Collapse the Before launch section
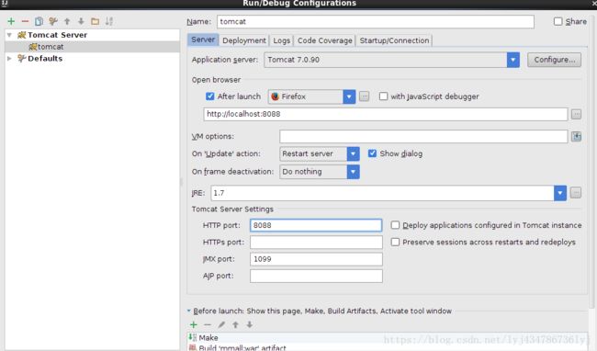The image size is (597, 351). pyautogui.click(x=189, y=311)
